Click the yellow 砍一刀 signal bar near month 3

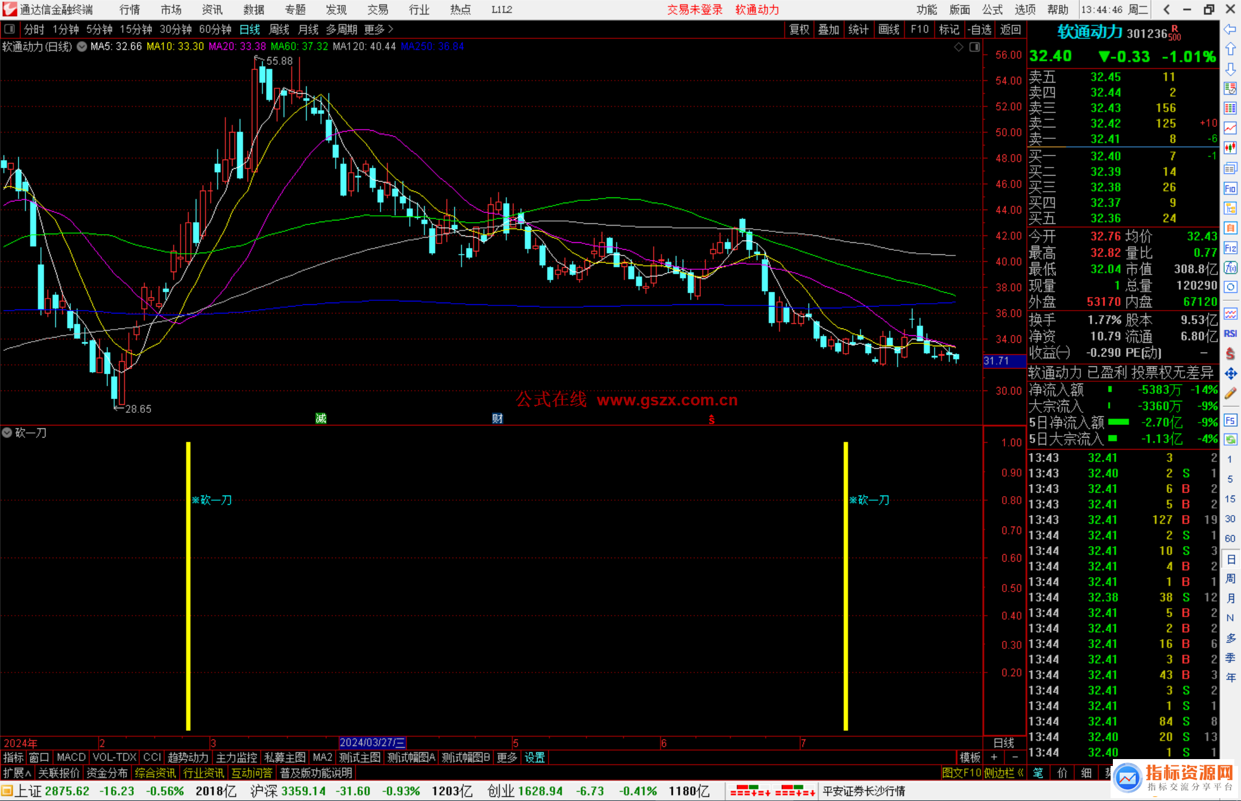coord(188,586)
